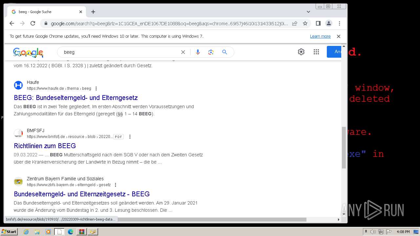This screenshot has width=420, height=236.
Task: Open more options for Haufe result
Action: click(x=96, y=88)
